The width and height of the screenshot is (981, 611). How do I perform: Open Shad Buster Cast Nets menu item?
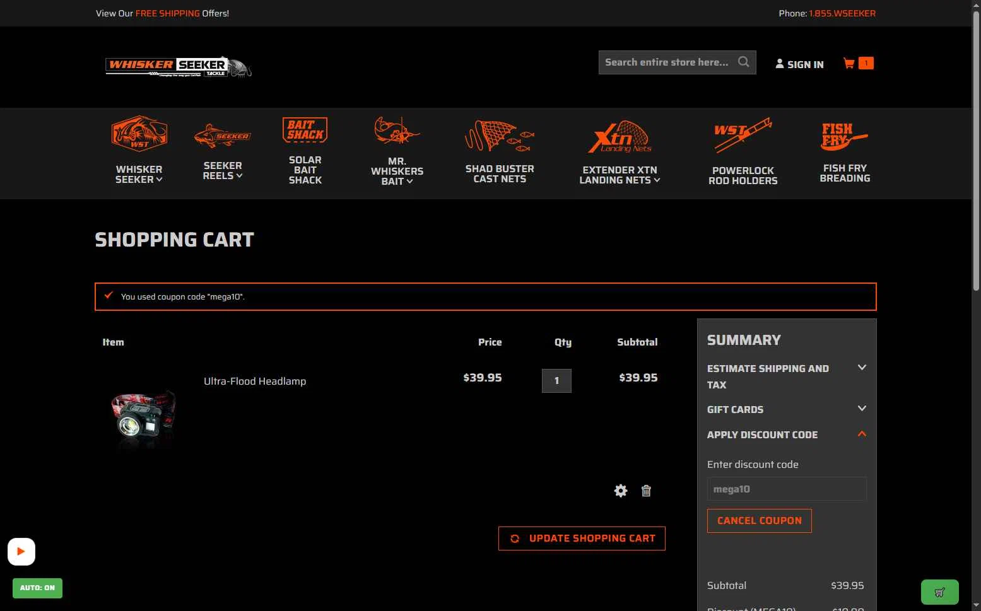(x=500, y=174)
